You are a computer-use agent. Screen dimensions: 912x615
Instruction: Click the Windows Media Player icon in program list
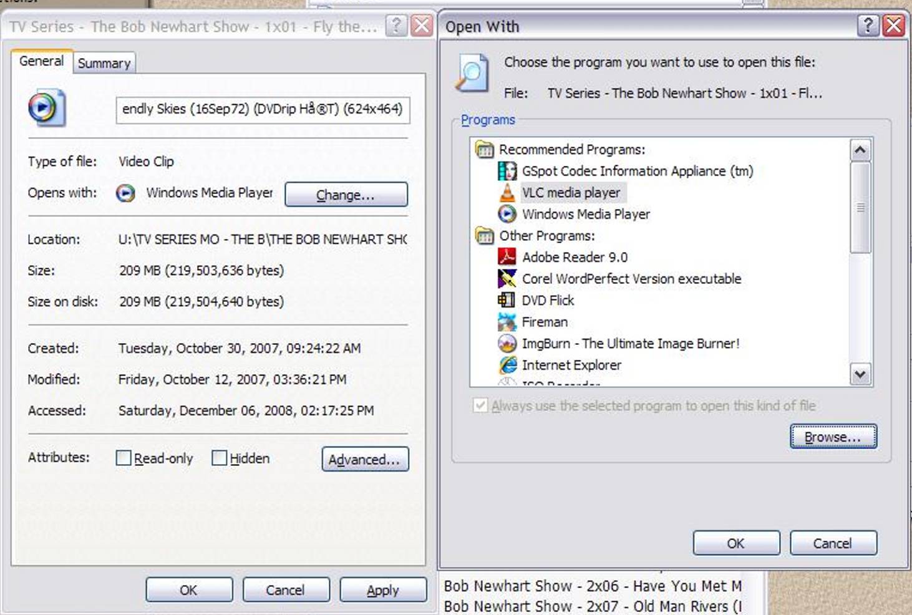[507, 214]
